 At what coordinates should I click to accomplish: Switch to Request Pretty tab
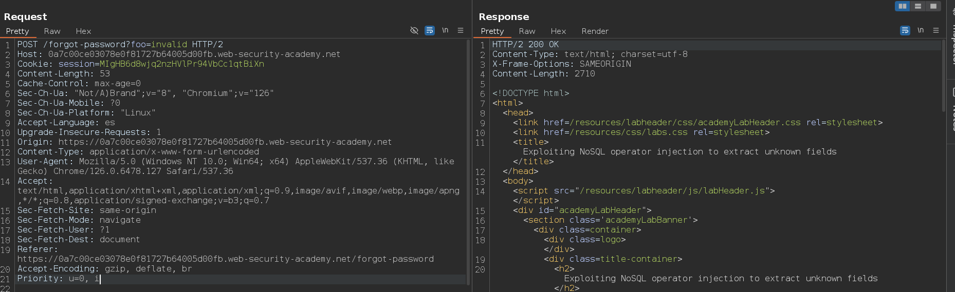[17, 31]
